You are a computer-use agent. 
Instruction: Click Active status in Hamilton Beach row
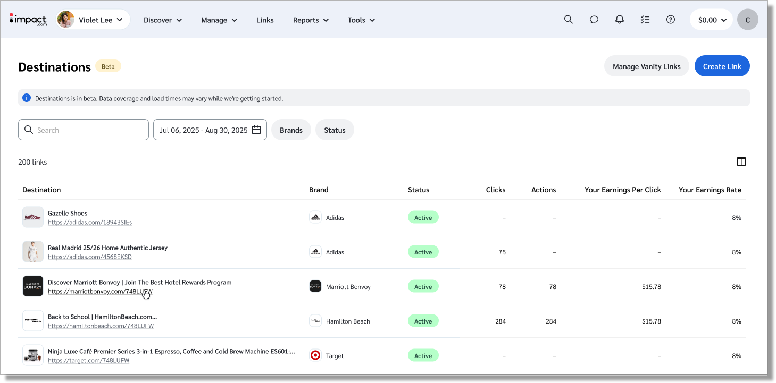pyautogui.click(x=423, y=321)
